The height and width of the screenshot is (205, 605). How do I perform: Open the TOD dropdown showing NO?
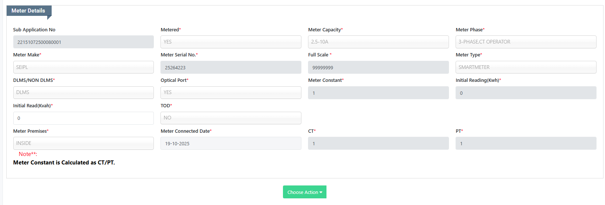click(x=231, y=118)
